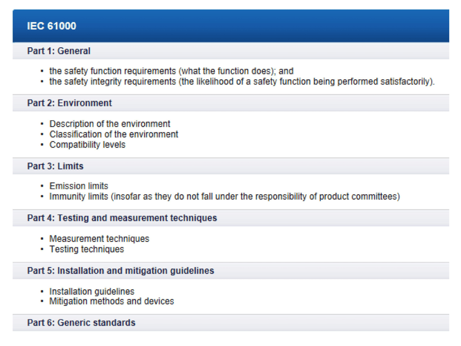Collapse the Part 1: General section
Screen dimensions: 461x346
point(59,51)
